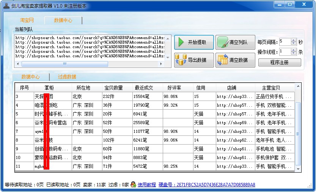Click the 11880笔 cell in row 9
This screenshot has height=192, width=316.
[x=148, y=149]
